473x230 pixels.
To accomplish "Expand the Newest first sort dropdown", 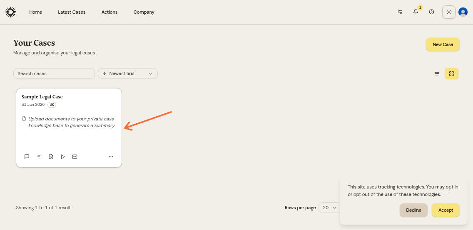I will pyautogui.click(x=128, y=73).
